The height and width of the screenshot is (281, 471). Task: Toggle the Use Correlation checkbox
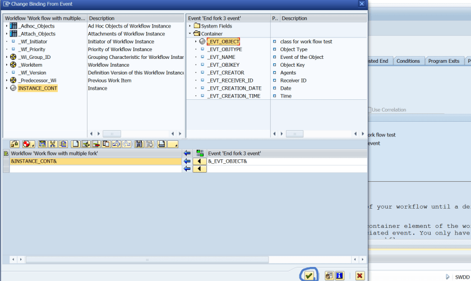point(370,110)
